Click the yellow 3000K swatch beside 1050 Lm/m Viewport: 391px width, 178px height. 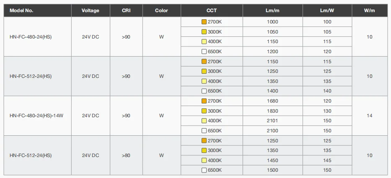pyautogui.click(x=204, y=32)
